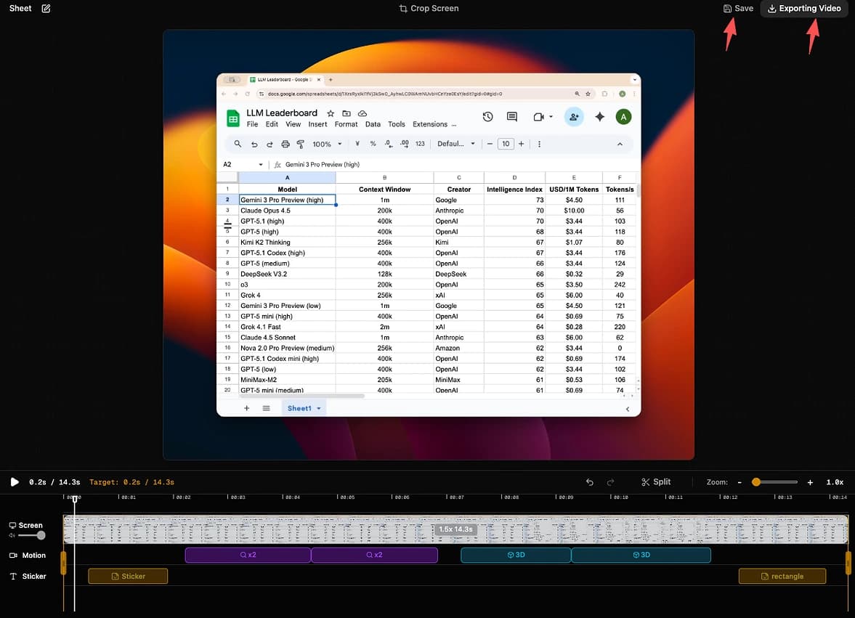Mute the Screen track speaker icon
Viewport: 855px width, 618px height.
[12, 536]
